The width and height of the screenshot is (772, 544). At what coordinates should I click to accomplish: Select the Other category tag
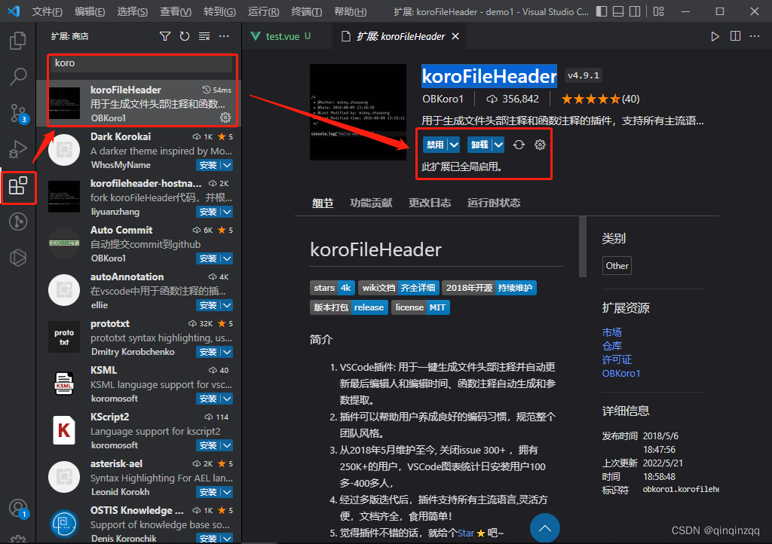617,266
